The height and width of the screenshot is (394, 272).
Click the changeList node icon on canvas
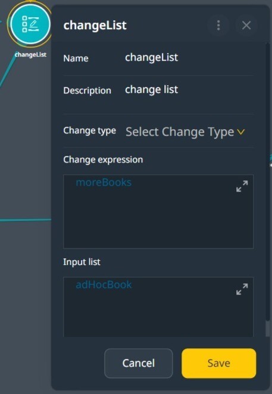pos(30,24)
